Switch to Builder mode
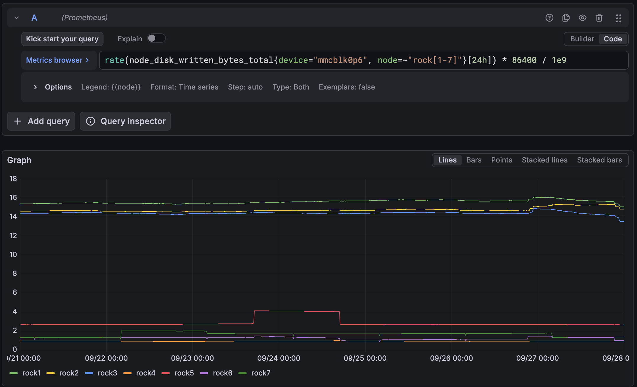This screenshot has height=387, width=637. tap(582, 39)
